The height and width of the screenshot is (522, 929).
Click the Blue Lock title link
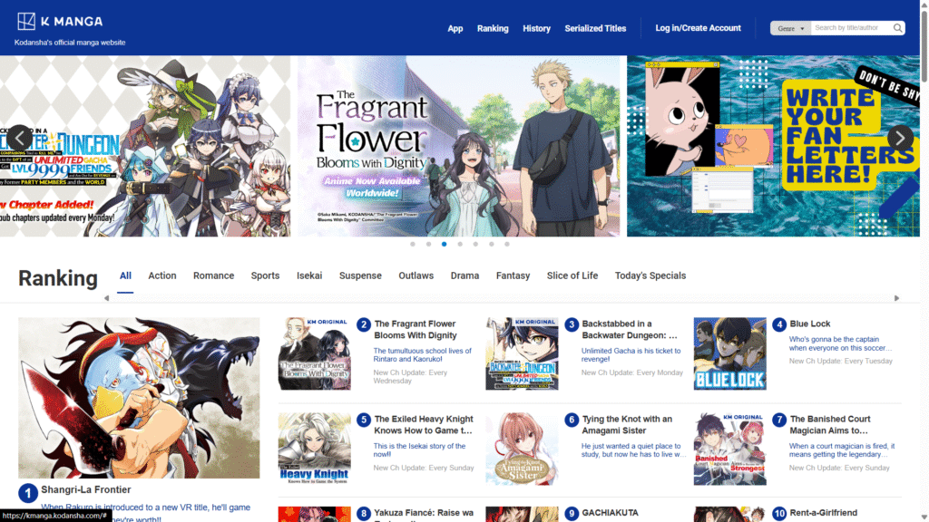tap(810, 324)
